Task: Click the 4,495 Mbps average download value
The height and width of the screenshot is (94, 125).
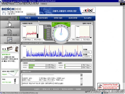Action: pos(51,65)
